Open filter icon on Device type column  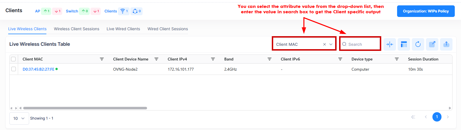pyautogui.click(x=397, y=59)
